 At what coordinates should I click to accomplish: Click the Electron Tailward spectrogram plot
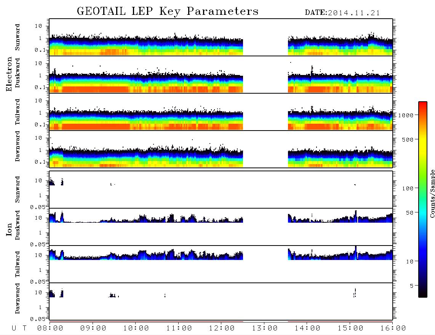[x=221, y=112]
